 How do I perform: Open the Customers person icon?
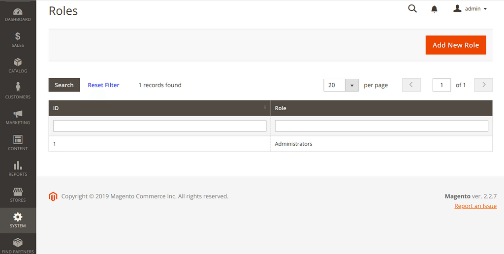coord(18,88)
